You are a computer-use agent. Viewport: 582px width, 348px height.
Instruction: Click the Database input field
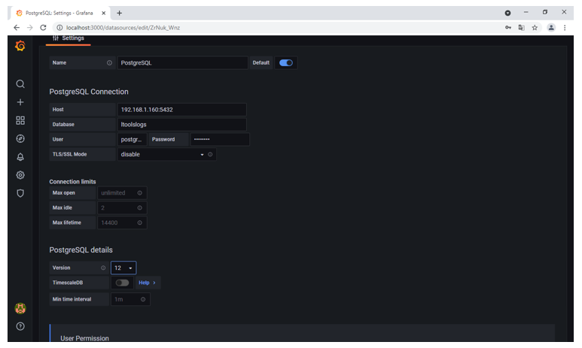coord(182,125)
